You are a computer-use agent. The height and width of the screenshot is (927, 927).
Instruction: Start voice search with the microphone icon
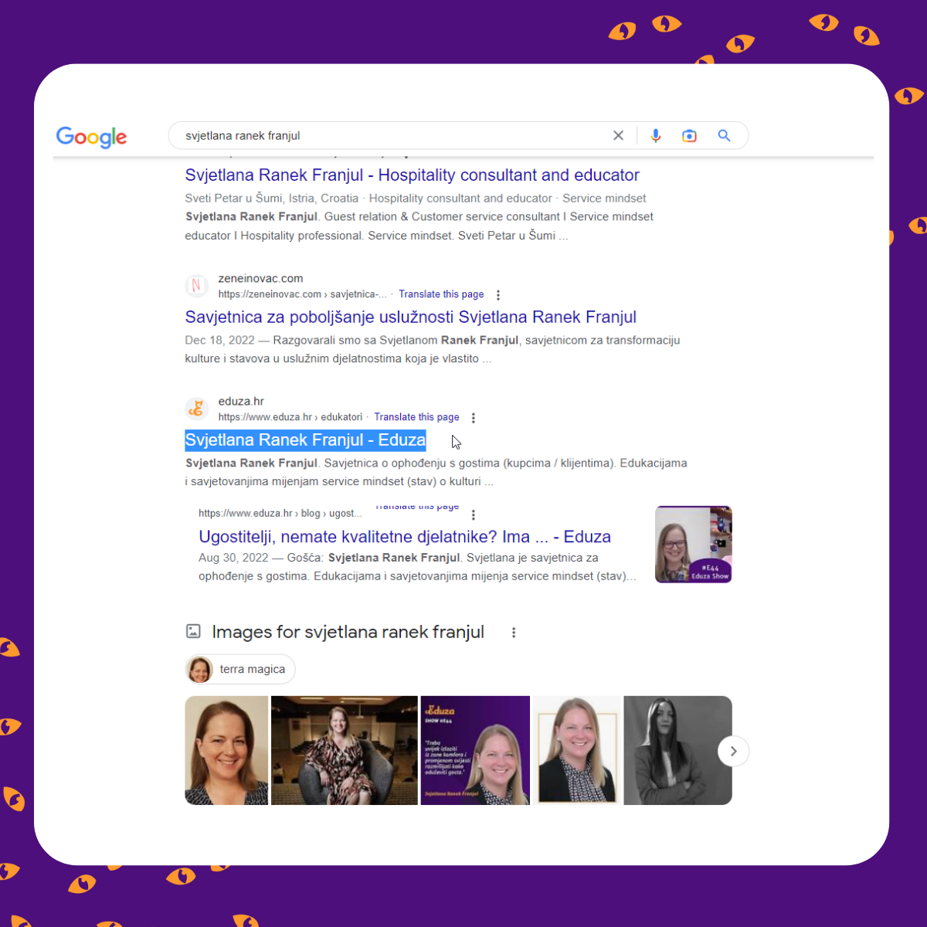pyautogui.click(x=656, y=135)
